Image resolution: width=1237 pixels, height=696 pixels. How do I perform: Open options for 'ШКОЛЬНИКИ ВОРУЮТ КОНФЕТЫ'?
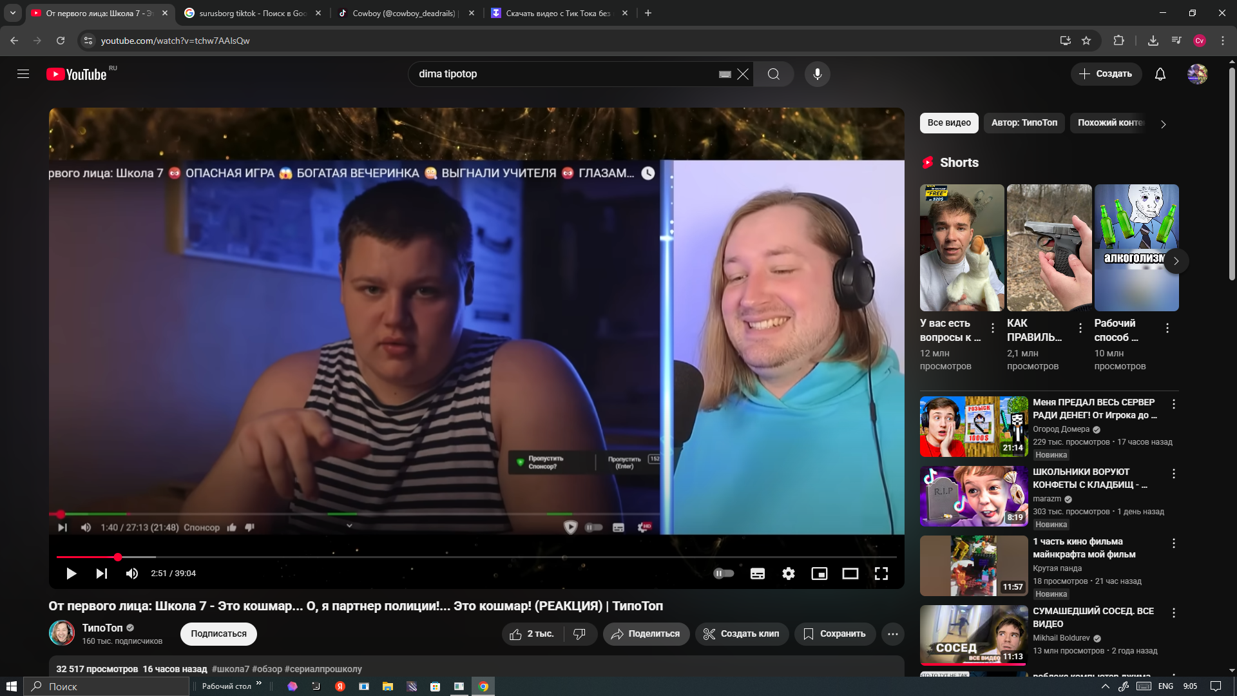1174,474
